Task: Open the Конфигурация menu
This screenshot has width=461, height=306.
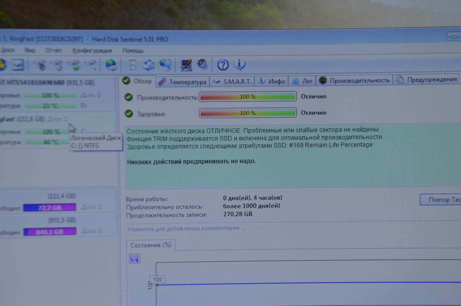Action: click(92, 51)
